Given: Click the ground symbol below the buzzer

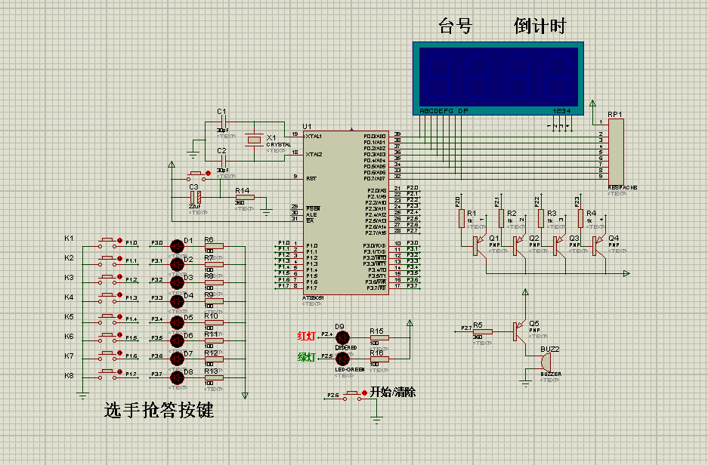Looking at the screenshot, I should tap(525, 383).
